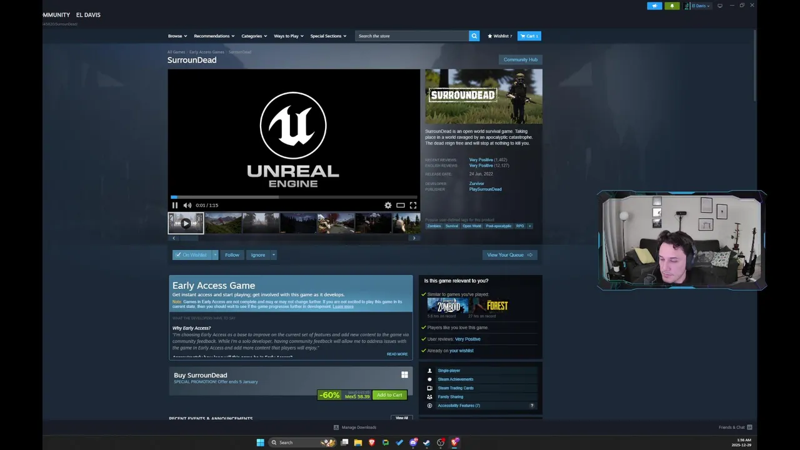The image size is (800, 450).
Task: Open Wishlist in store navigation
Action: (x=499, y=36)
